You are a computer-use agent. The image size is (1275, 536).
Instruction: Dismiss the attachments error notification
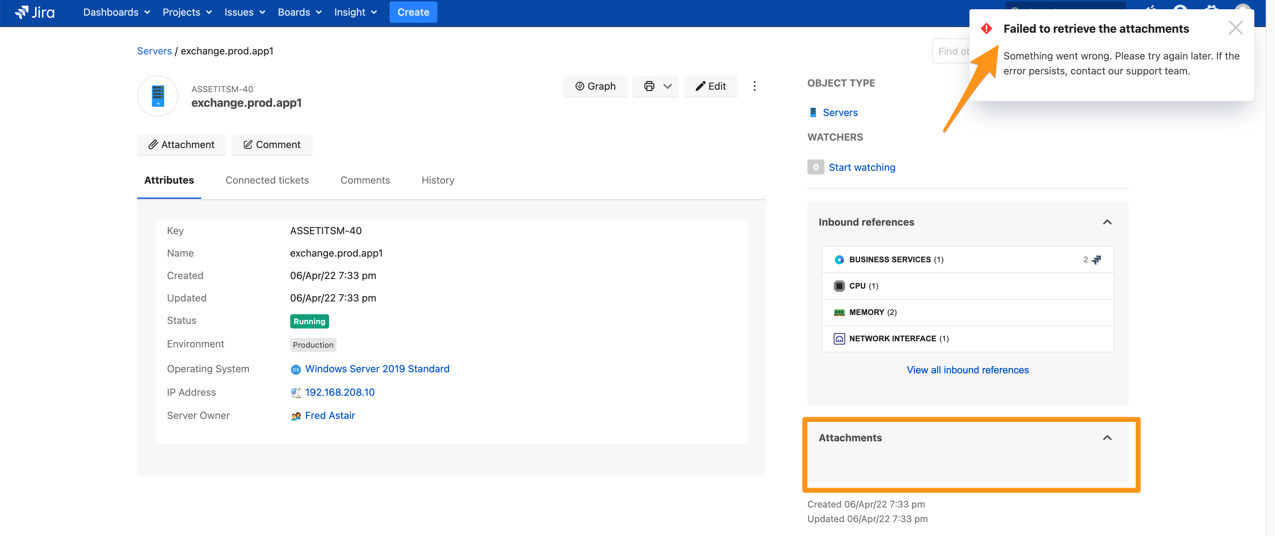tap(1235, 28)
